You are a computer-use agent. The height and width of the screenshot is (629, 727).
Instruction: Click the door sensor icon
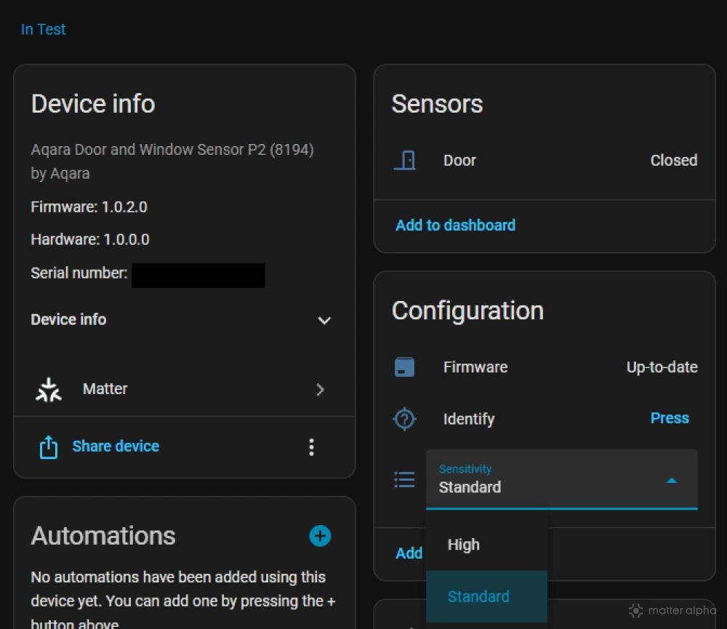coord(404,161)
